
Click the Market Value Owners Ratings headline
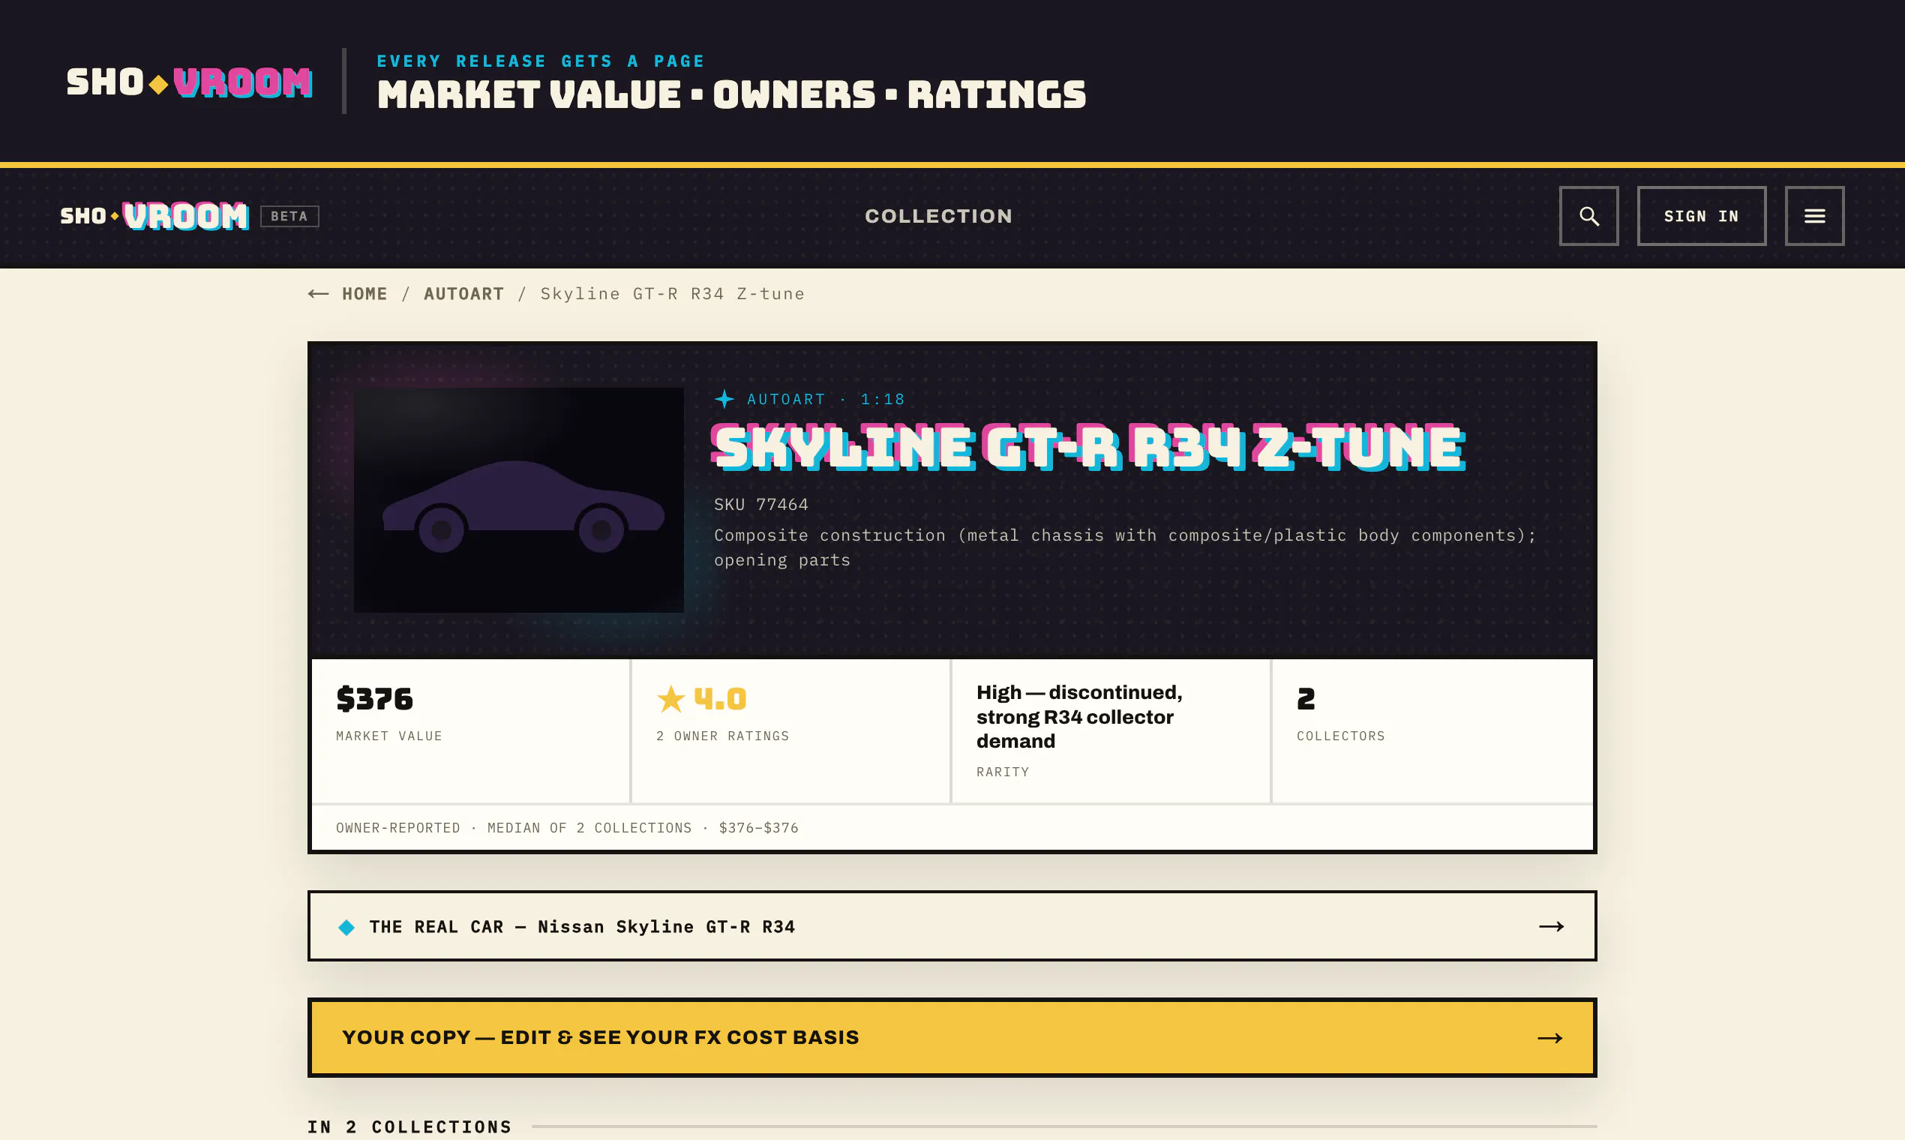point(731,94)
